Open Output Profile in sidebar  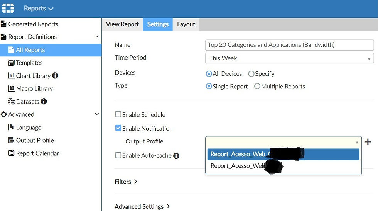(x=35, y=140)
